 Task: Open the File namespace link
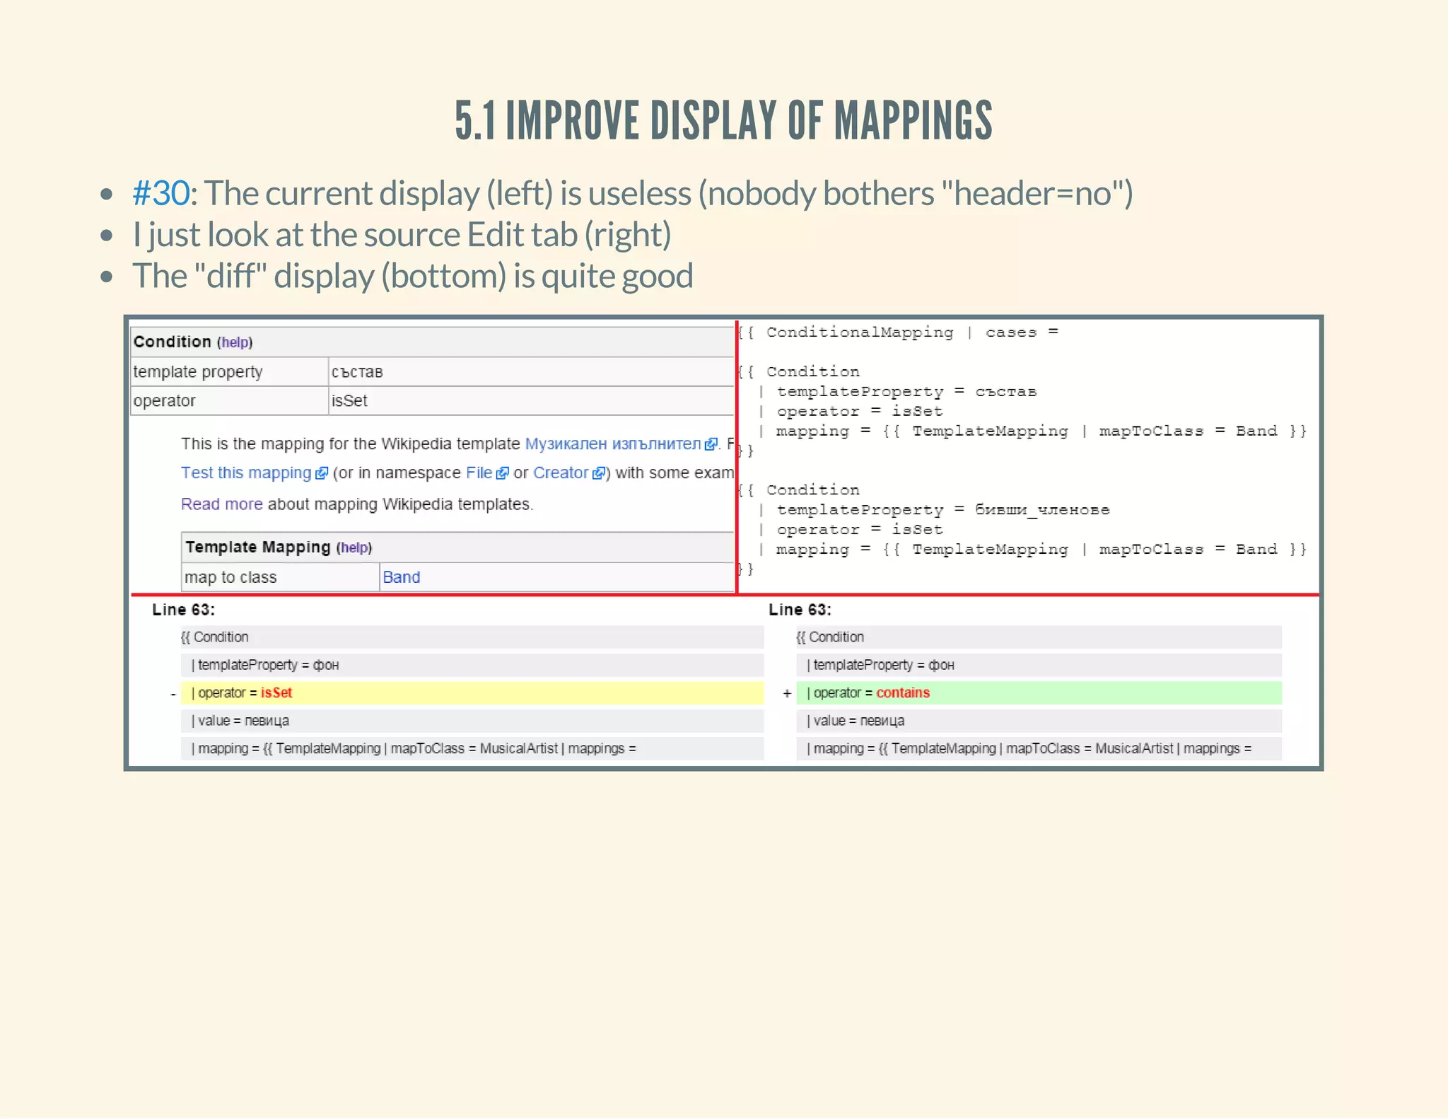click(x=479, y=472)
